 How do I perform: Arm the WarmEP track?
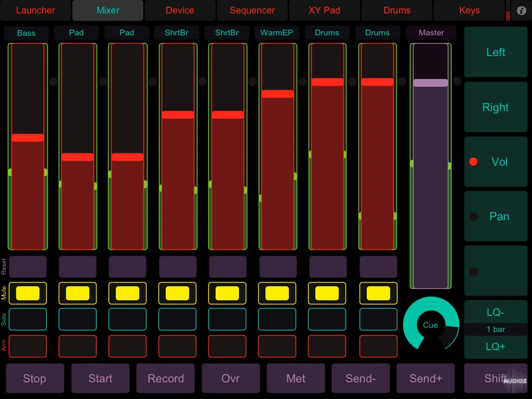tap(277, 346)
